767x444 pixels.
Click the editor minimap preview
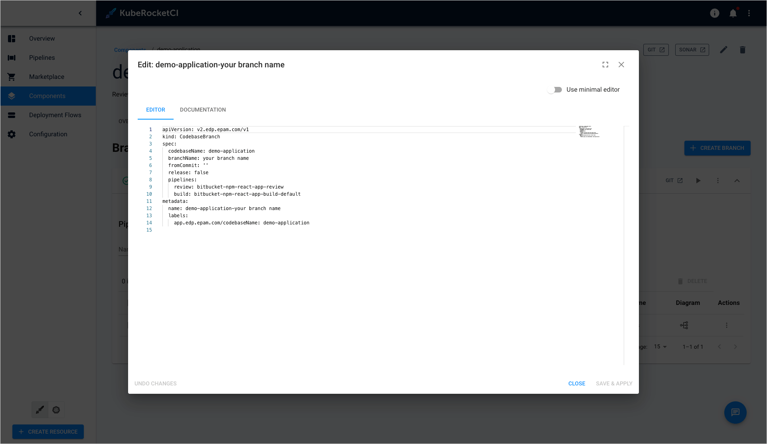pos(589,132)
